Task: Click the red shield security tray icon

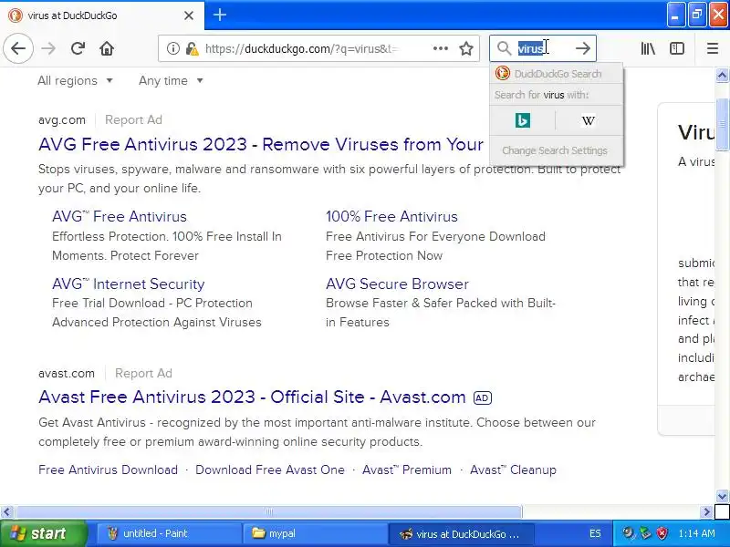Action: click(662, 533)
